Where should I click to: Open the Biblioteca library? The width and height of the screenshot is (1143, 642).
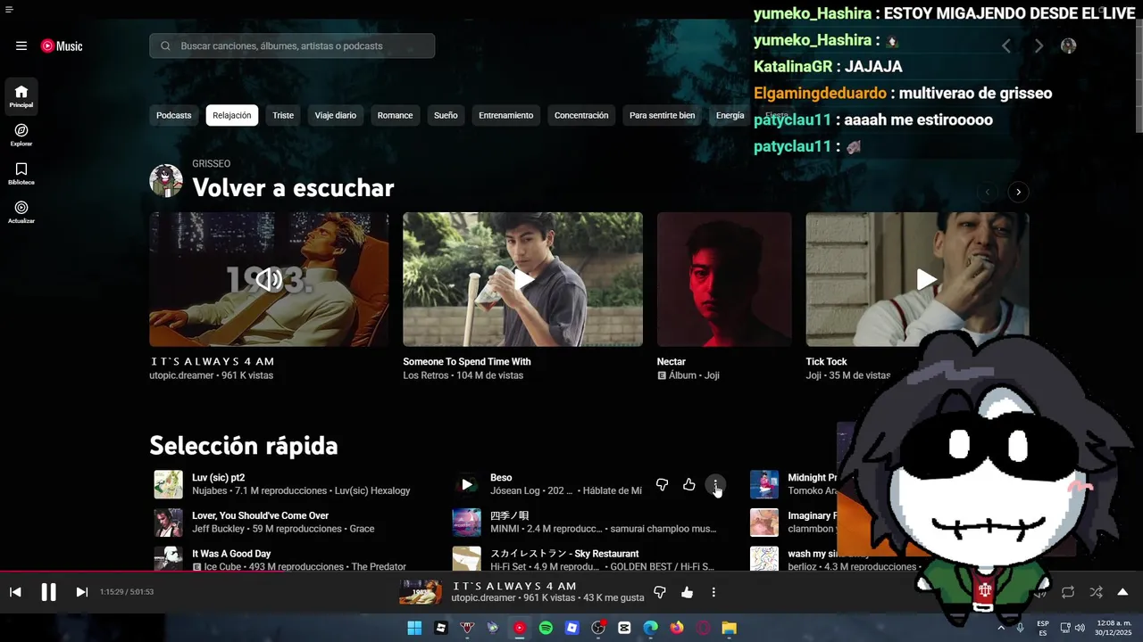pyautogui.click(x=21, y=173)
